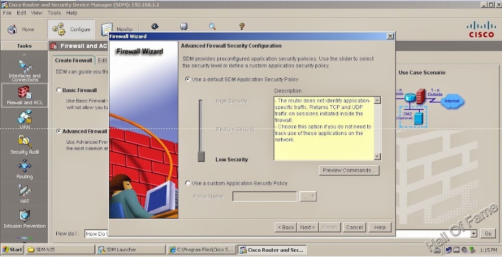Switch to Cisco Router and Security taskbar item
Image resolution: width=502 pixels, height=257 pixels.
coord(272,250)
